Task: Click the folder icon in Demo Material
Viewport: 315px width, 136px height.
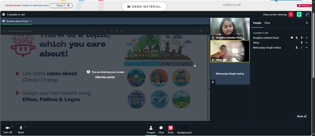Action: [129, 7]
